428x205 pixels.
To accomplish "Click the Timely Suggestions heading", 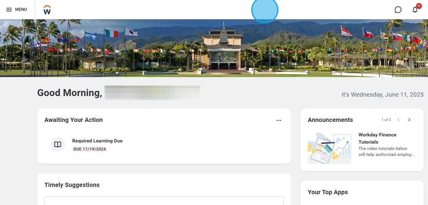I will coord(72,185).
